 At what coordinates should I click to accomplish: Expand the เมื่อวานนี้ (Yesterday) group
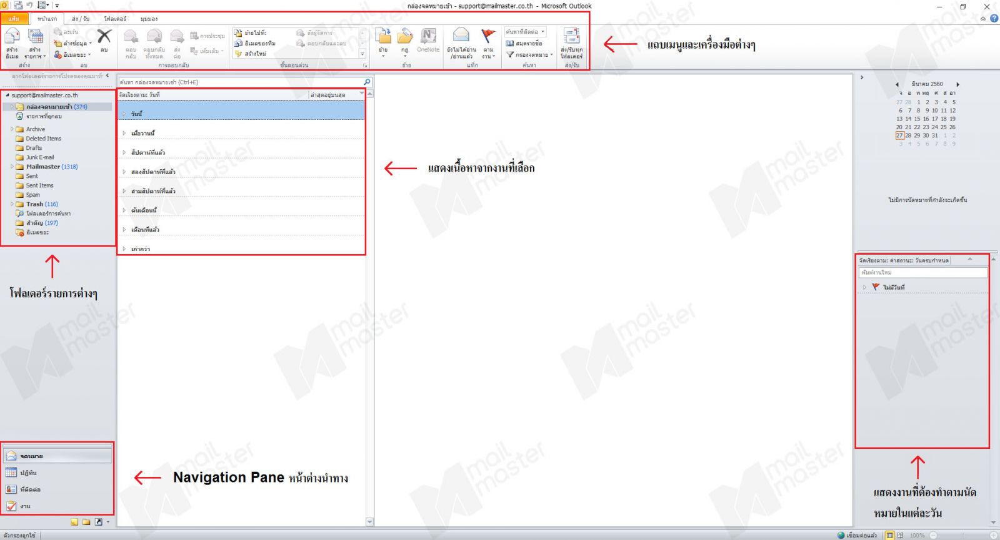click(124, 133)
